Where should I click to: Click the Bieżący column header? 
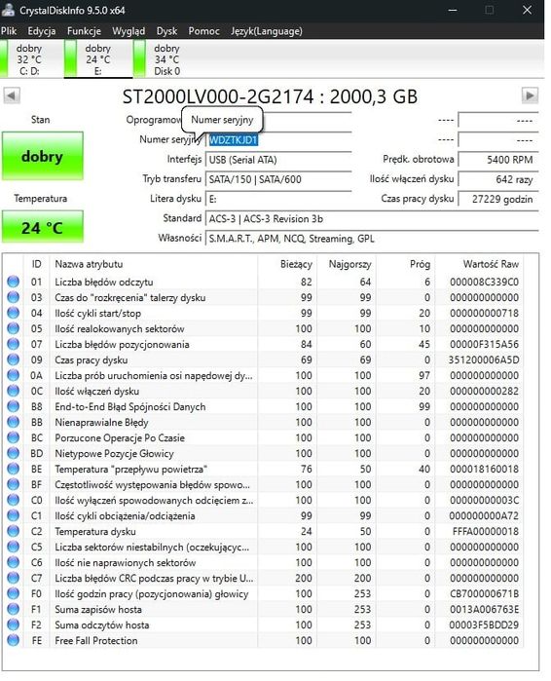(x=287, y=264)
